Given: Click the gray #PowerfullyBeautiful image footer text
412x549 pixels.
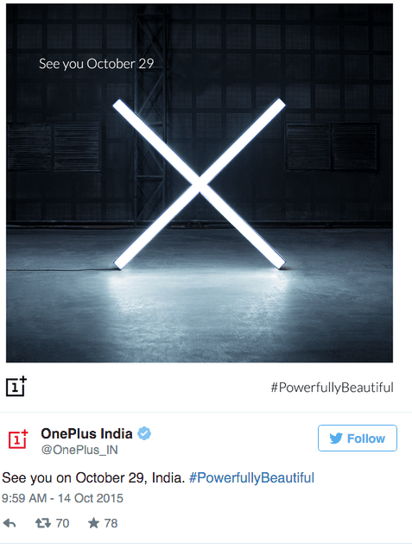Looking at the screenshot, I should 333,388.
